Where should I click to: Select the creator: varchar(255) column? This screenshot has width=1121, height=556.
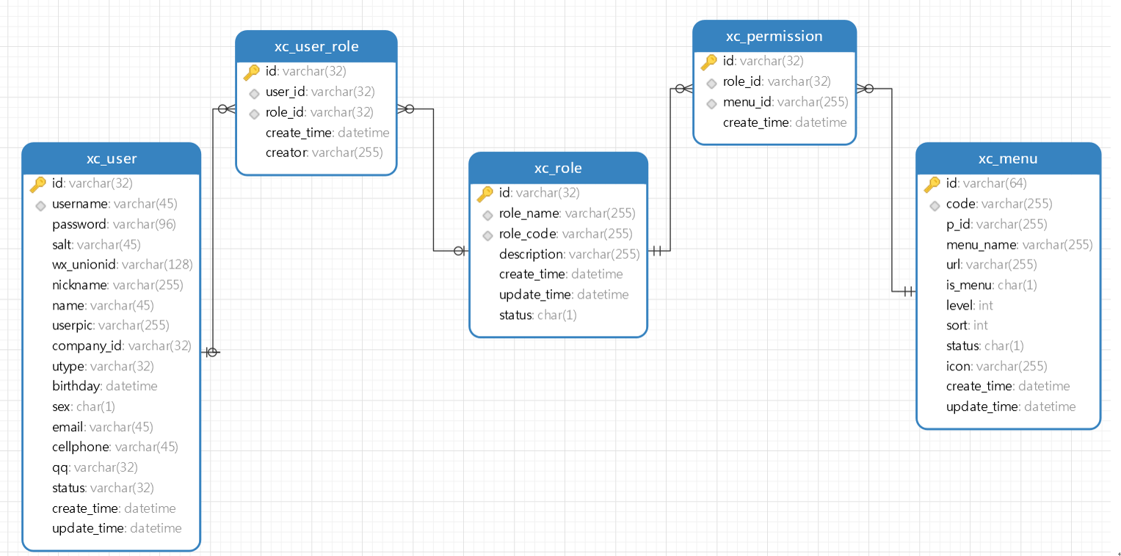pyautogui.click(x=324, y=153)
